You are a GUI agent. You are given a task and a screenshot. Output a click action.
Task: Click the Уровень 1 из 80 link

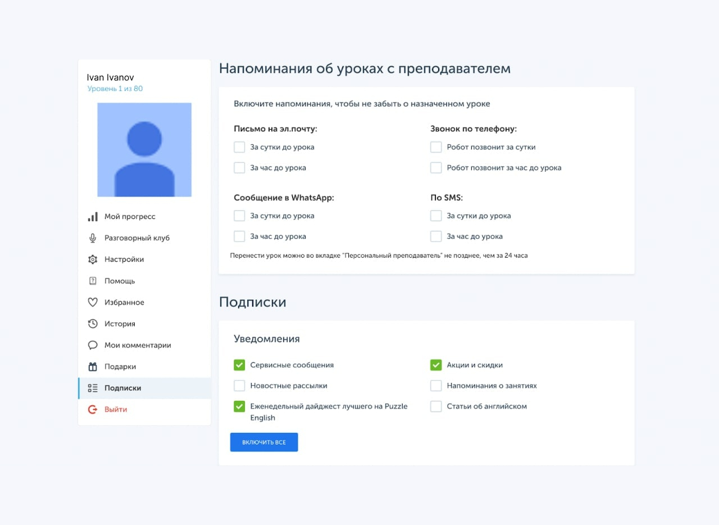(x=115, y=89)
